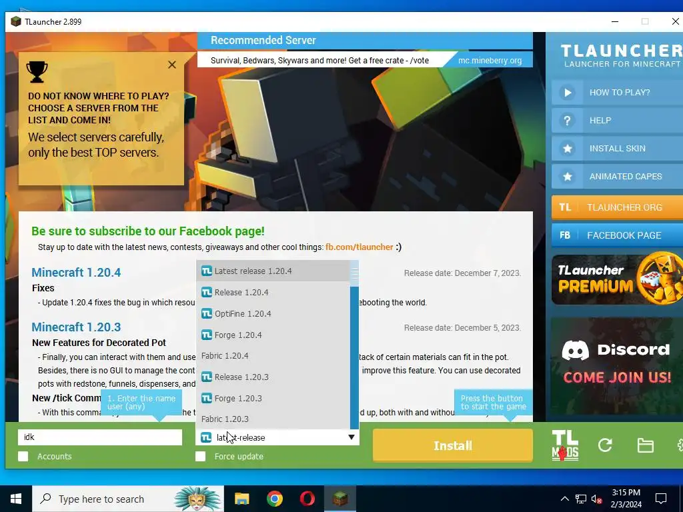This screenshot has height=512, width=683.
Task: Click the star icon next to Install Skin
Action: tap(567, 149)
